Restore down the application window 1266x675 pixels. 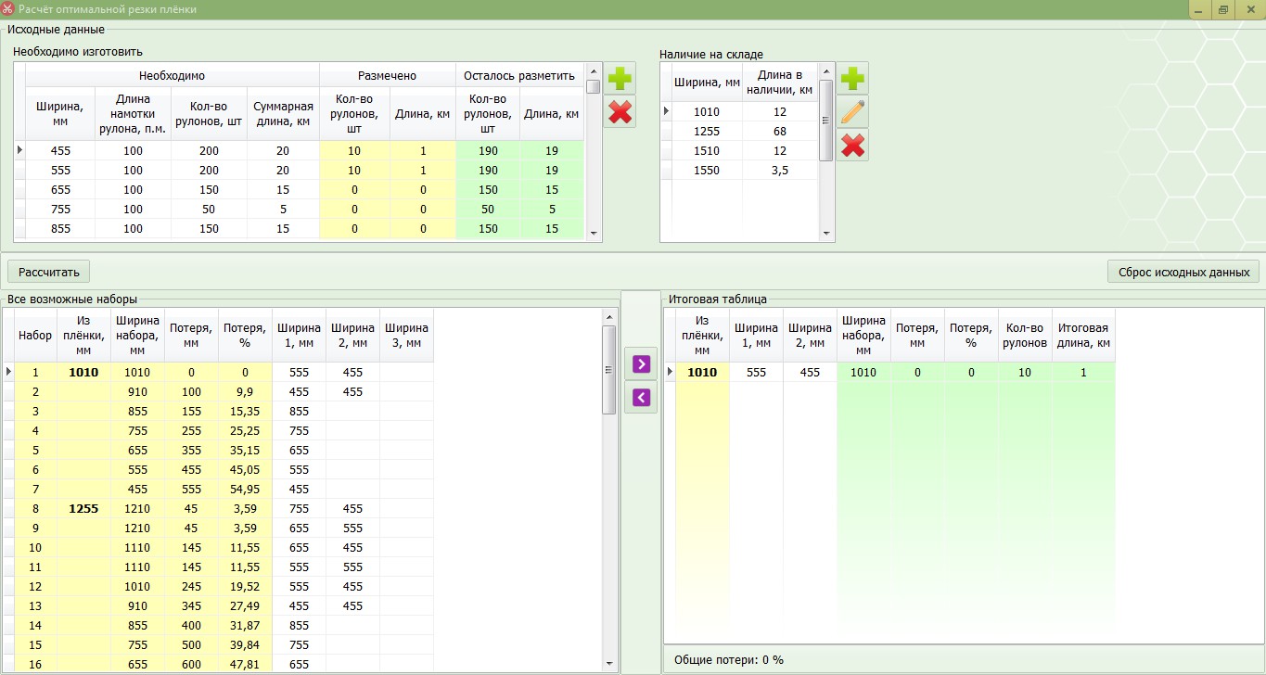[x=1222, y=9]
